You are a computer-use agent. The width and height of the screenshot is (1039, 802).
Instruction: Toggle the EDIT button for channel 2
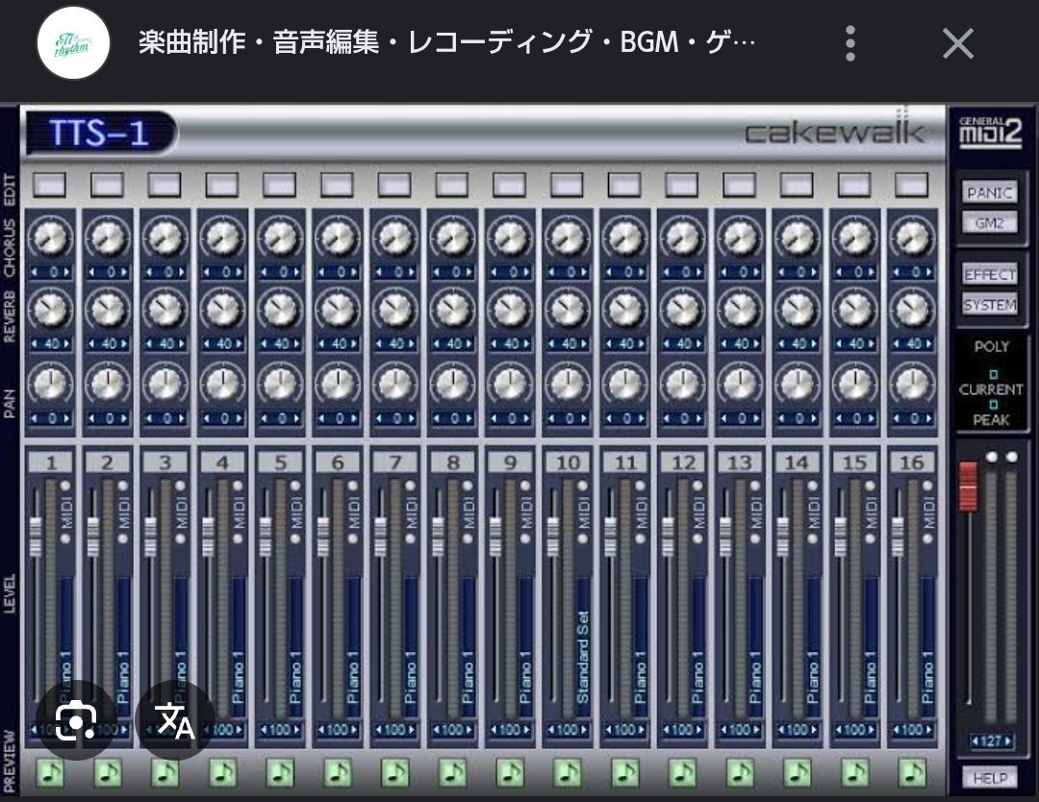click(x=108, y=185)
